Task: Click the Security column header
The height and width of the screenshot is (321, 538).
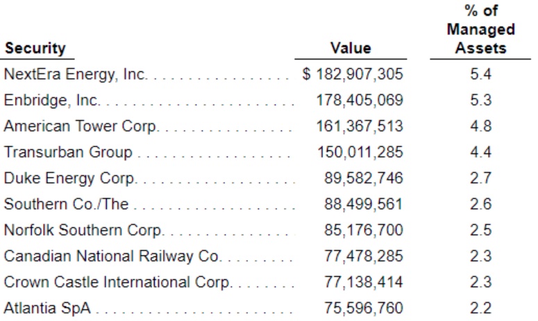Action: [x=35, y=49]
